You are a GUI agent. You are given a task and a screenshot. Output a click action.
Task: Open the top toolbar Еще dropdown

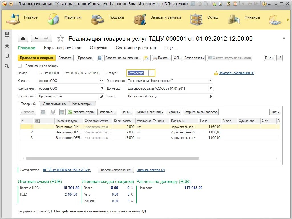[x=269, y=58]
